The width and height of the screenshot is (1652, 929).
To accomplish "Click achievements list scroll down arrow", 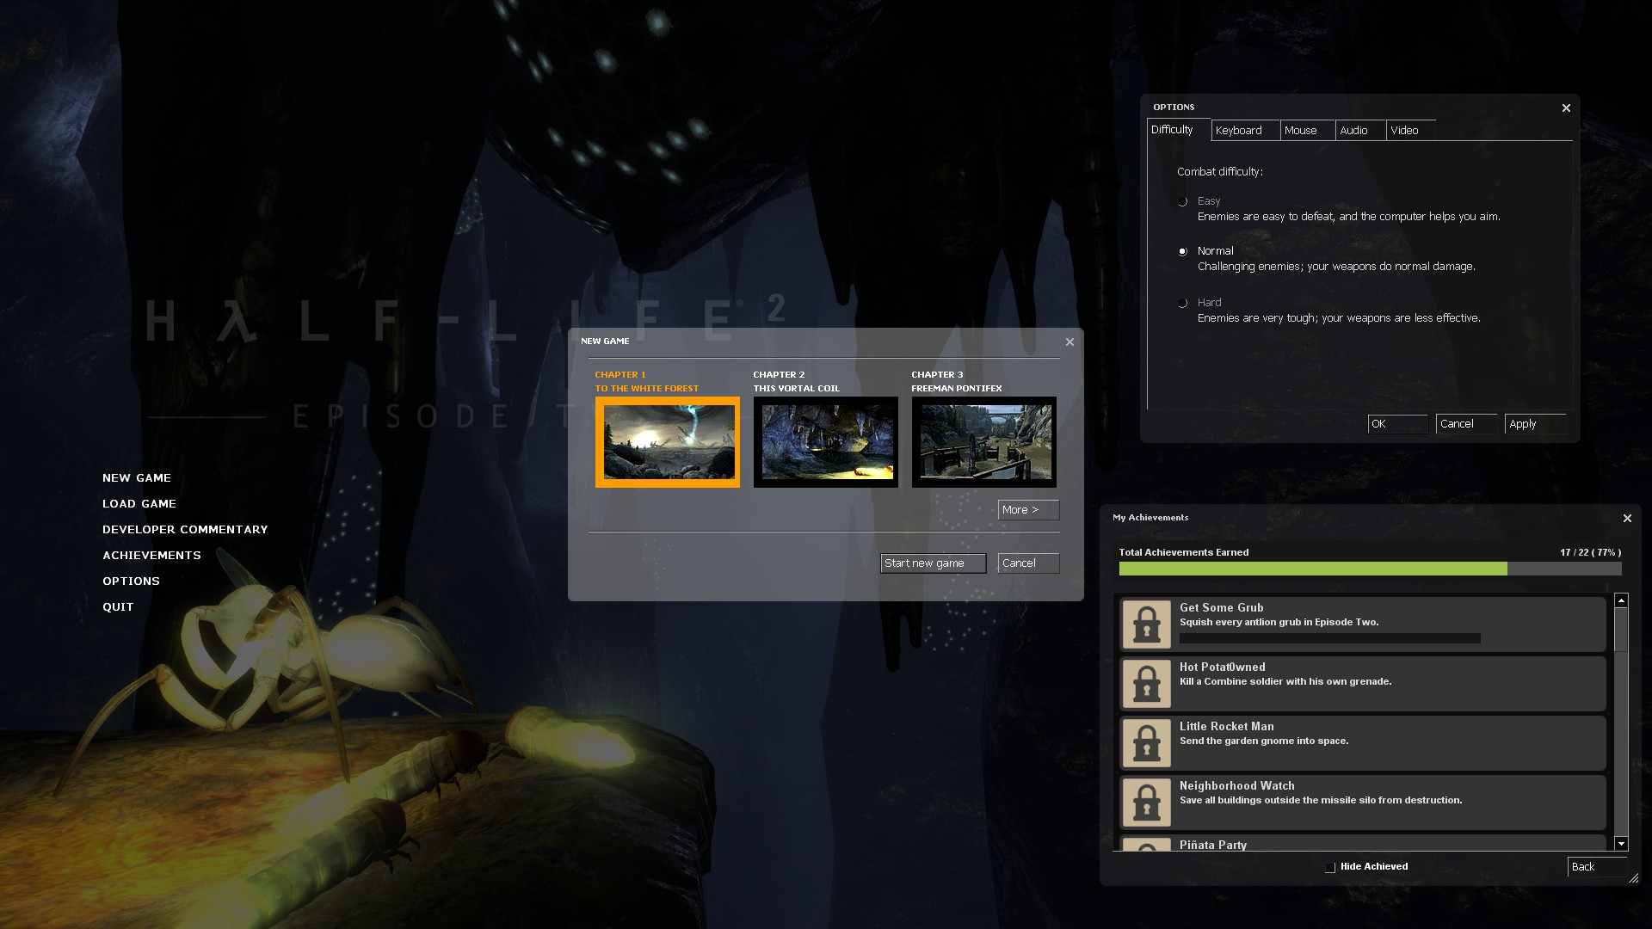I will tap(1621, 844).
